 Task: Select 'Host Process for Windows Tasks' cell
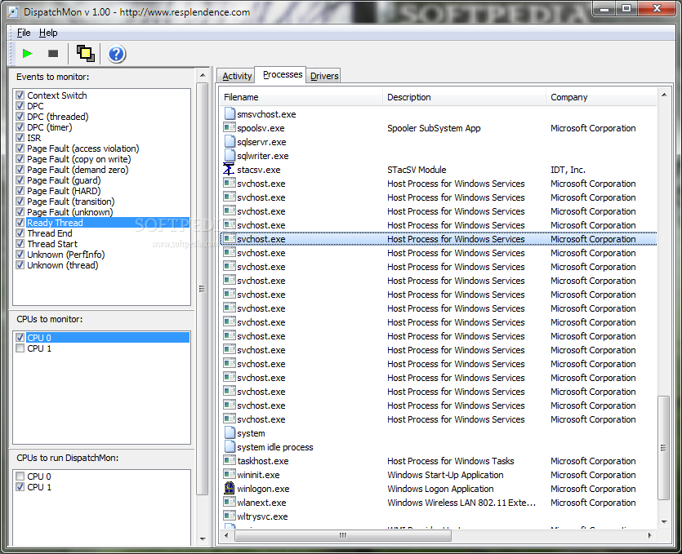(450, 461)
